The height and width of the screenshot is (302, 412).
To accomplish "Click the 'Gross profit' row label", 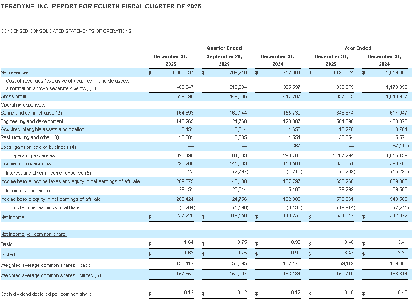I will click(13, 96).
